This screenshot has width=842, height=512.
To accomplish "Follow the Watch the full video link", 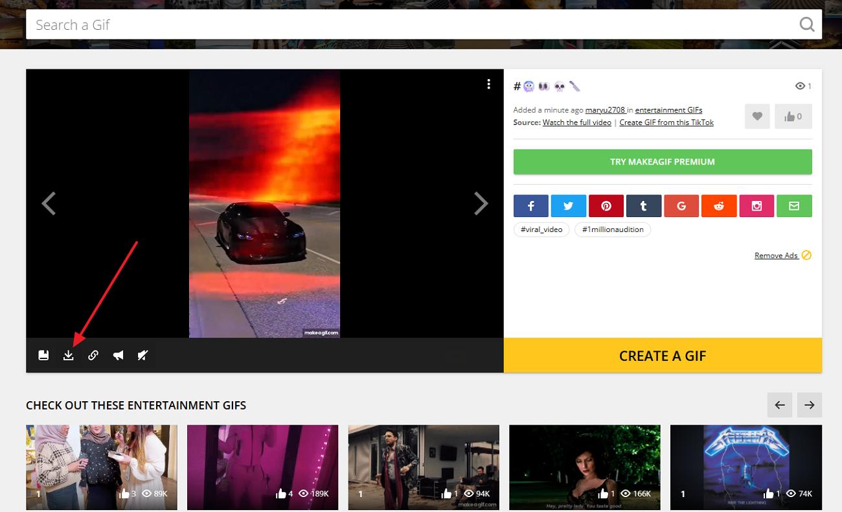I will tap(577, 122).
